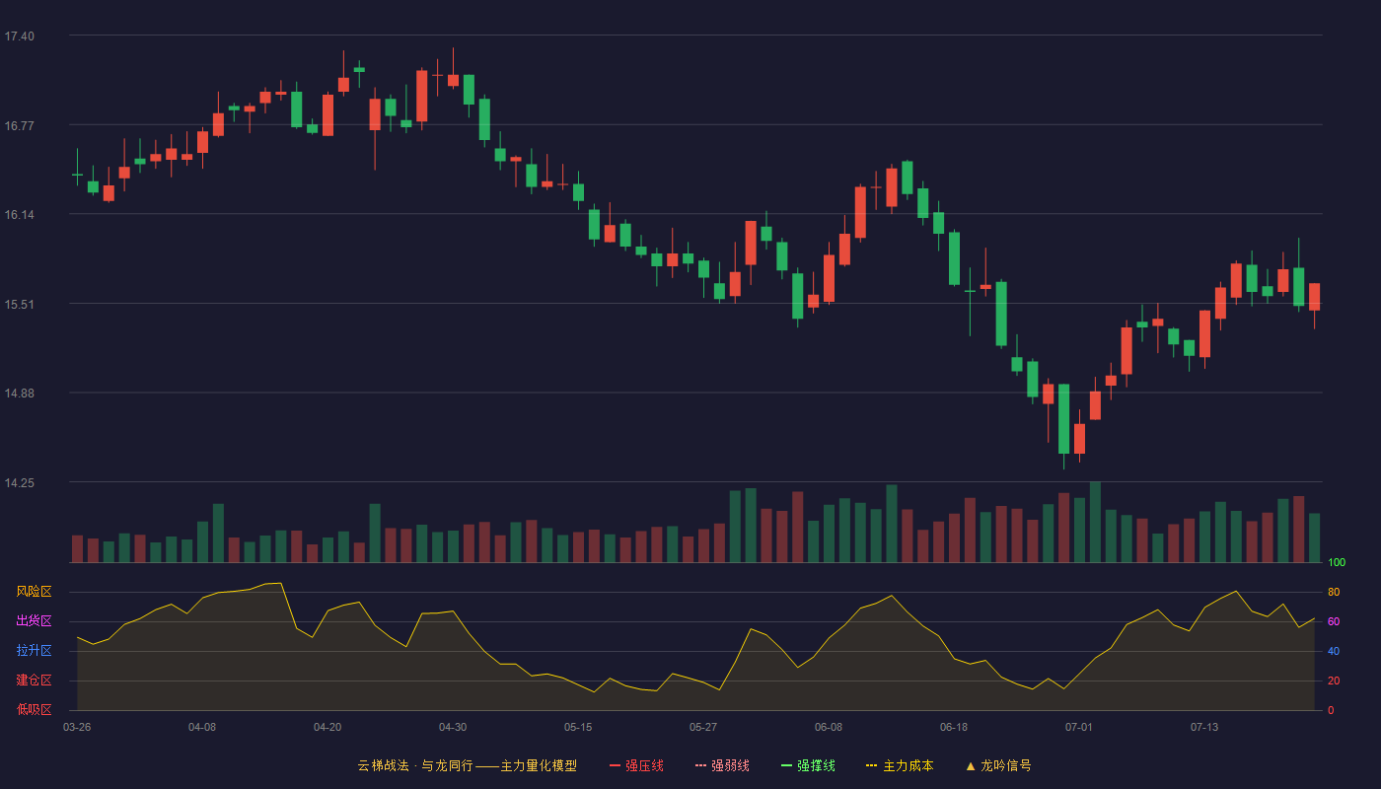Viewport: 1381px width, 789px height.
Task: Toggle the 龙吟信号 triangle legend
Action: [x=998, y=765]
